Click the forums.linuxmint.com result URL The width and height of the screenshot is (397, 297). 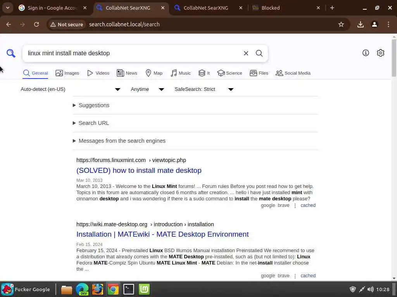pos(131,160)
